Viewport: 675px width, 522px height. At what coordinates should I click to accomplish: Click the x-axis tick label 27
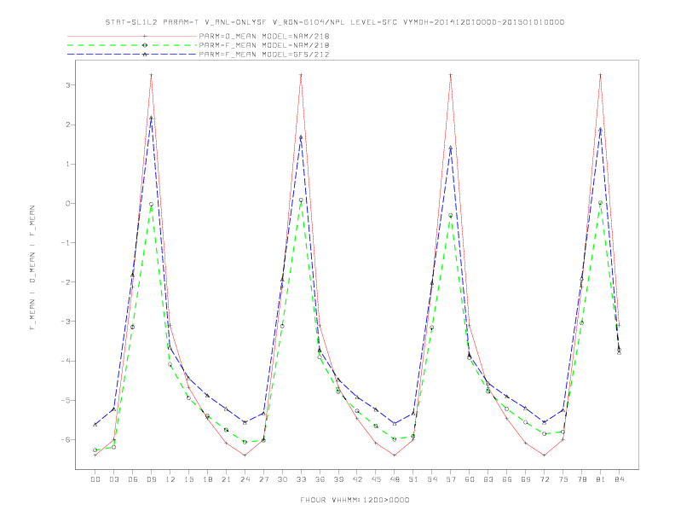[x=263, y=479]
